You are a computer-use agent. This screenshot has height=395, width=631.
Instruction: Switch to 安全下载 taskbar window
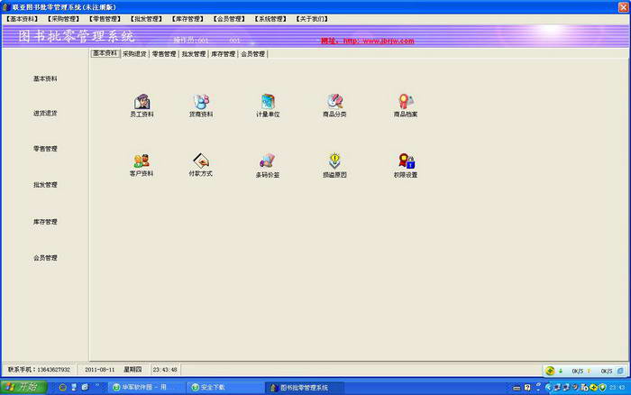point(225,388)
